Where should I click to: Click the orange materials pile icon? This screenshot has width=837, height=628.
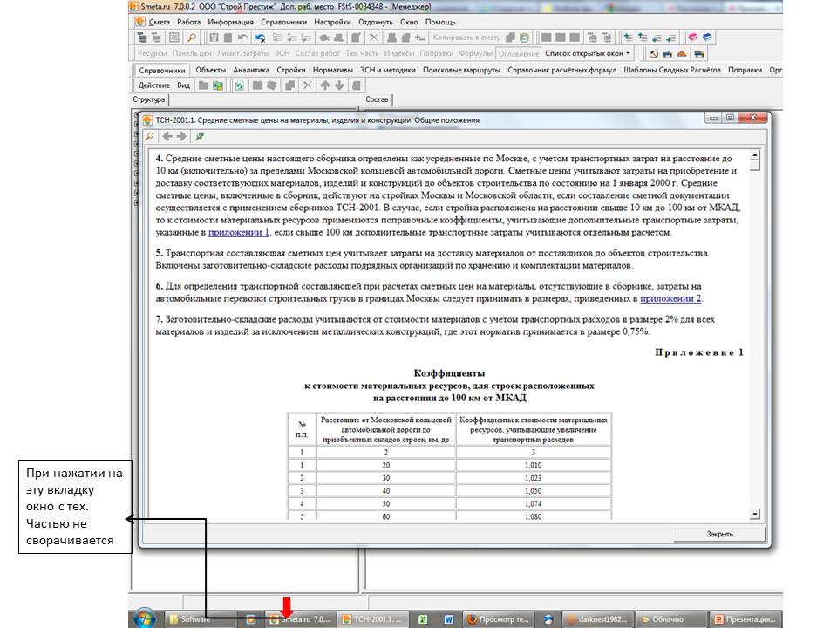tap(682, 53)
